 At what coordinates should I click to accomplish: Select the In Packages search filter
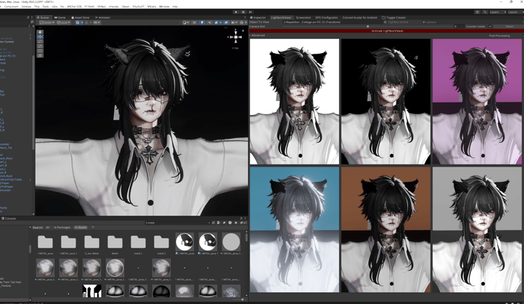click(x=62, y=227)
